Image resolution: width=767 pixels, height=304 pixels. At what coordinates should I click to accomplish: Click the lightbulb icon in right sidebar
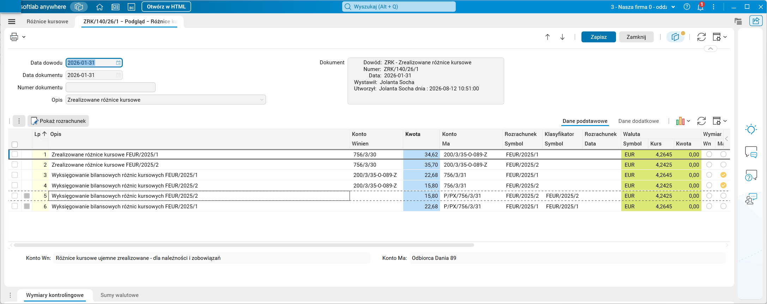click(751, 129)
